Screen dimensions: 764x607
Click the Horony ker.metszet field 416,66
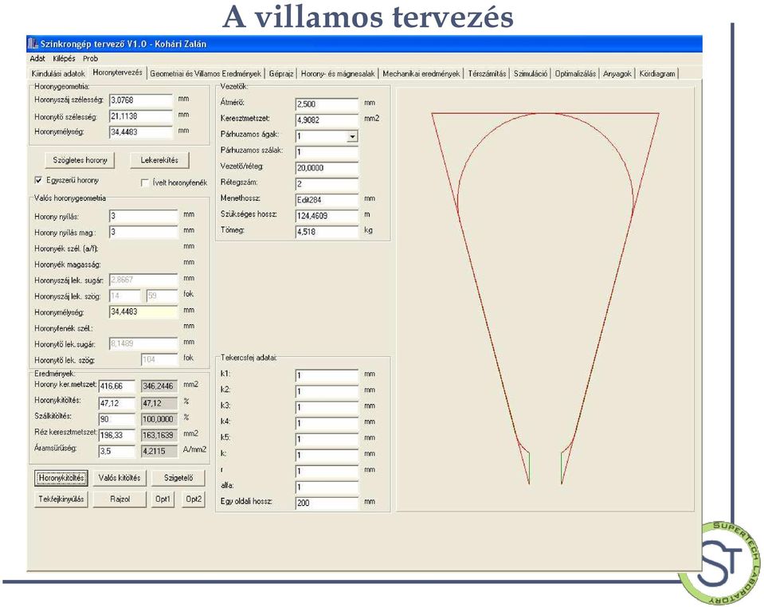click(116, 386)
